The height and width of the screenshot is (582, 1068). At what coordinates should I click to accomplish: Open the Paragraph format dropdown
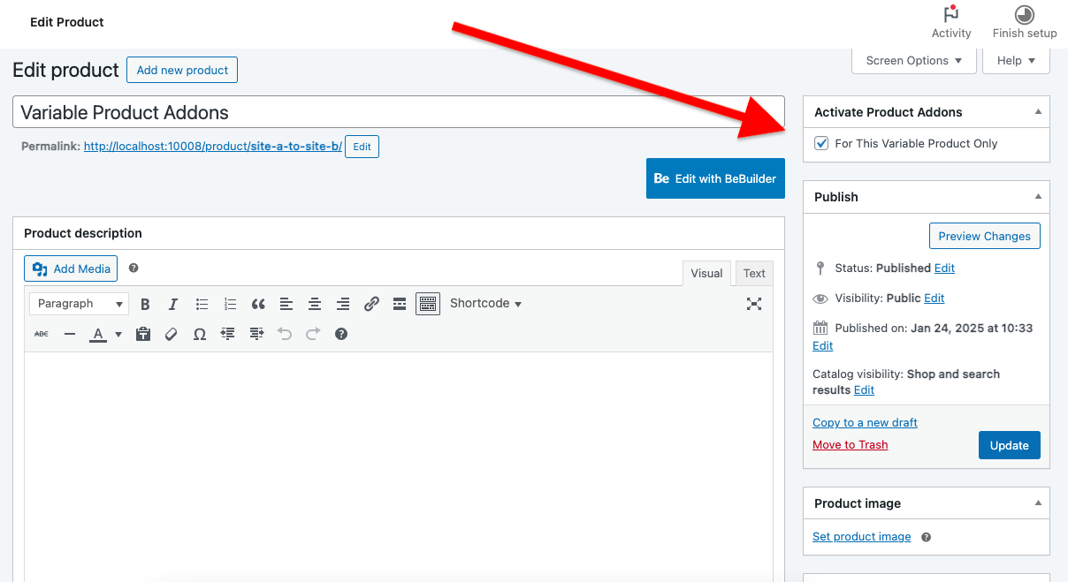pyautogui.click(x=79, y=304)
